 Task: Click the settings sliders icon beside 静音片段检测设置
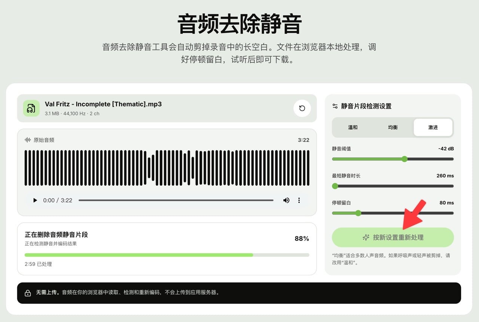[x=335, y=106]
